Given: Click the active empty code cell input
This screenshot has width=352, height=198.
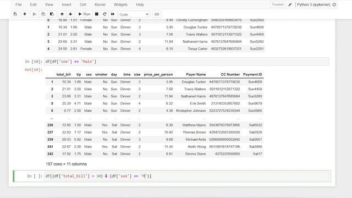Looking at the screenshot, I should point(187,176).
